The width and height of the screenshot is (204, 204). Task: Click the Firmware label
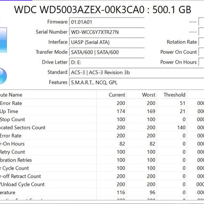pyautogui.click(x=57, y=22)
